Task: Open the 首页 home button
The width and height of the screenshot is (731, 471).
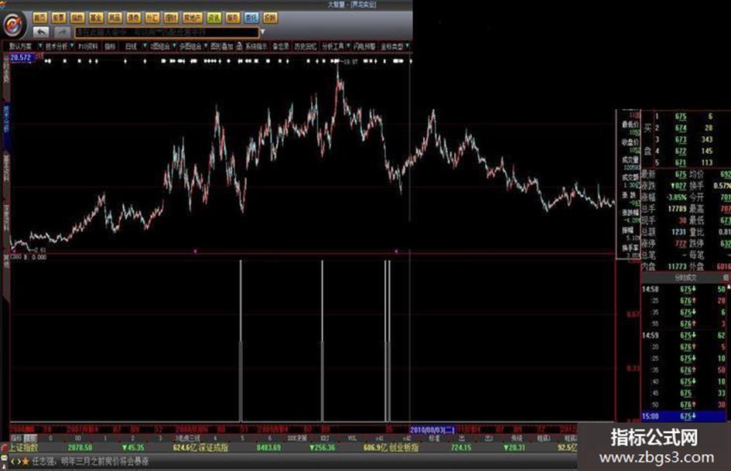Action: (x=40, y=18)
